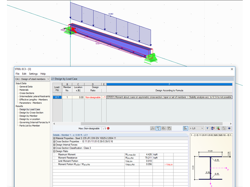Select the LC1 loading cell
This screenshot has height=187, width=250.
pos(57,97)
